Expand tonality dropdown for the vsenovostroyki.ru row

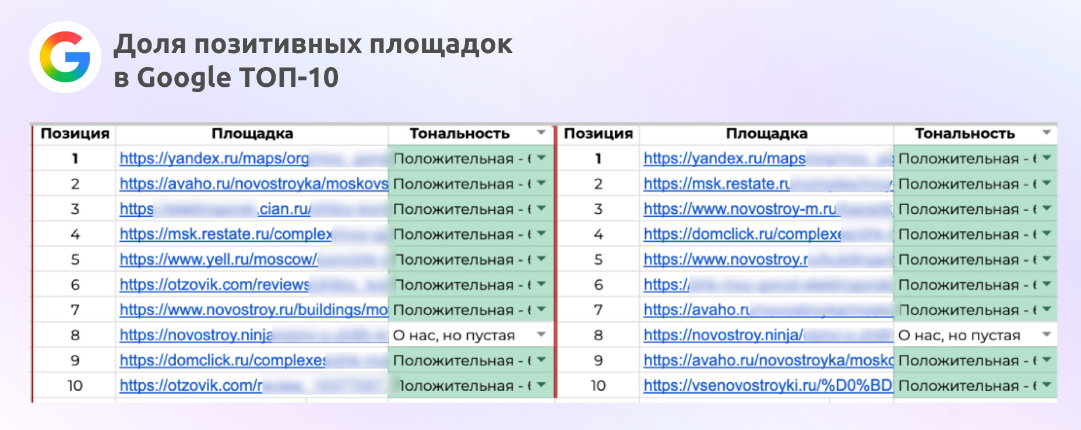coord(1047,385)
